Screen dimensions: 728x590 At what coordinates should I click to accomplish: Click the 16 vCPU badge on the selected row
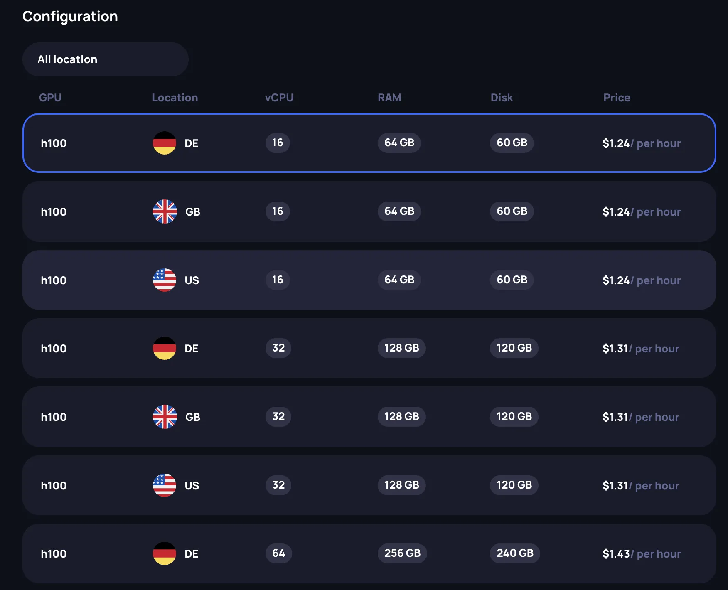click(278, 143)
